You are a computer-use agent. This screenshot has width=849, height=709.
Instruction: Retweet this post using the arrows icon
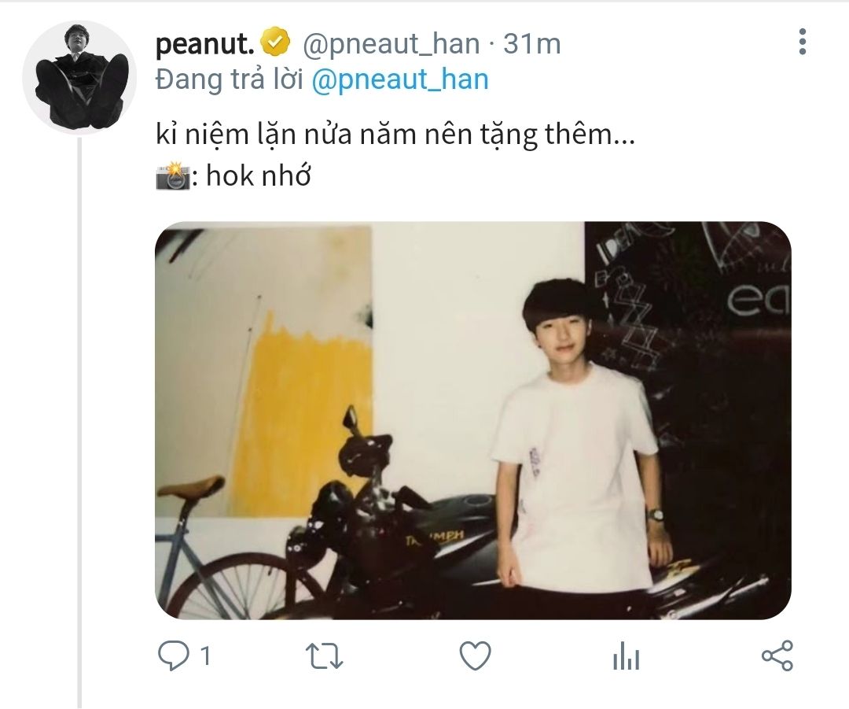point(324,656)
